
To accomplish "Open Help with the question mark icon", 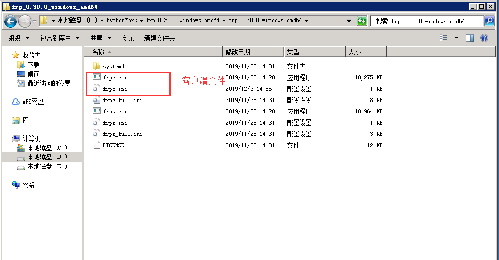I will (484, 38).
